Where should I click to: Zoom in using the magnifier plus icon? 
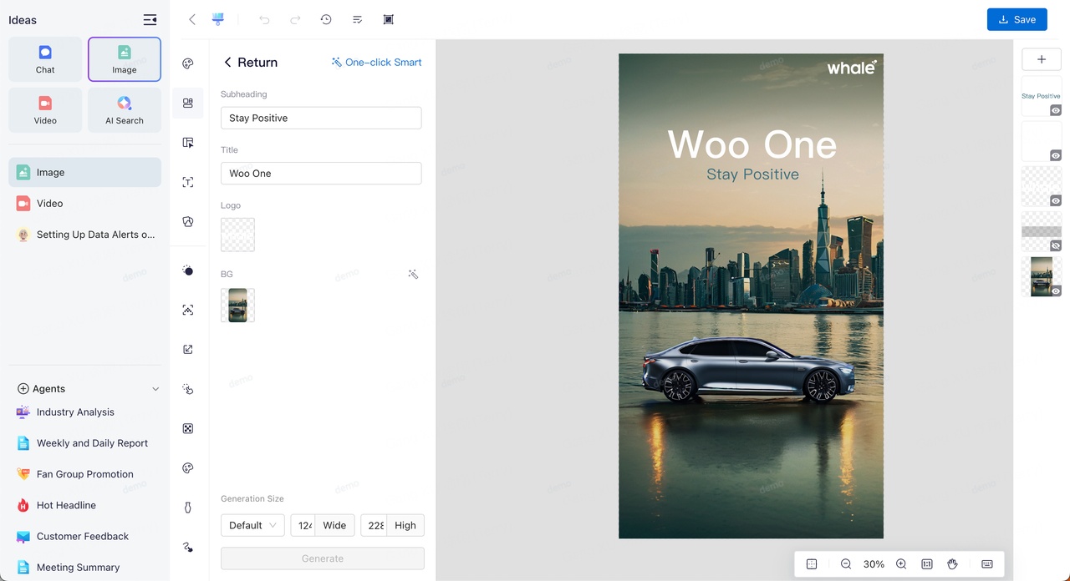click(901, 564)
